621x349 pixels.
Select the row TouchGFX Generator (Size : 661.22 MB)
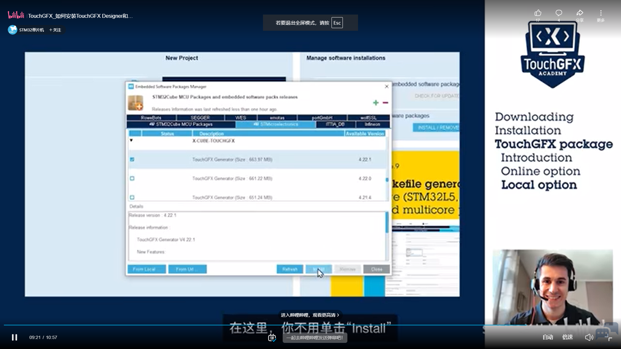pos(257,178)
